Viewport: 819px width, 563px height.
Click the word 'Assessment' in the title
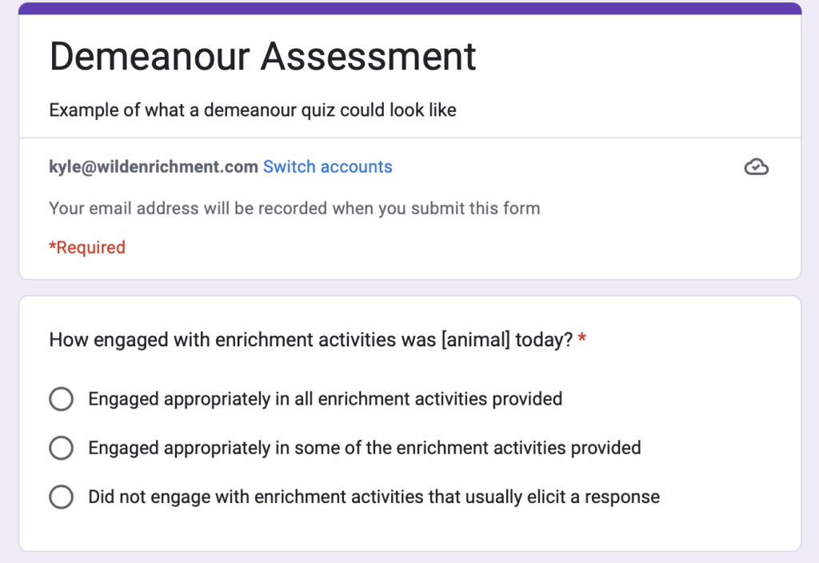pos(368,57)
